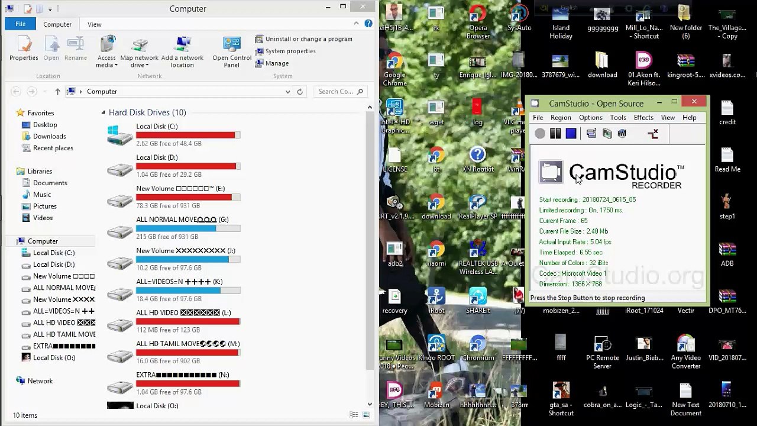Select Network in the navigation pane
The height and width of the screenshot is (426, 757).
(x=40, y=381)
